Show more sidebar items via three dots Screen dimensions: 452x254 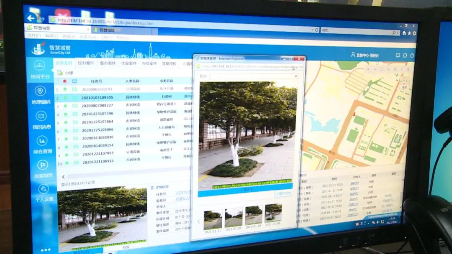click(45, 250)
